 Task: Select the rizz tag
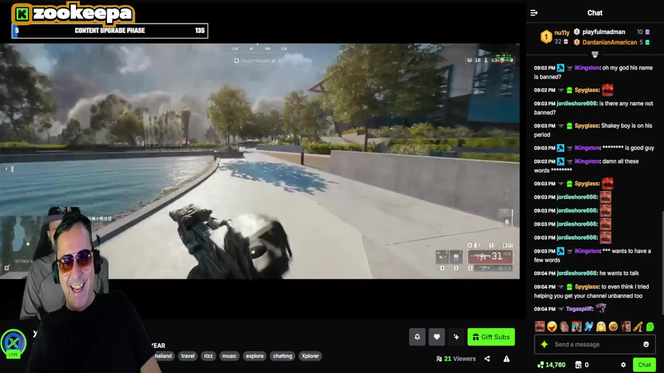pos(208,356)
